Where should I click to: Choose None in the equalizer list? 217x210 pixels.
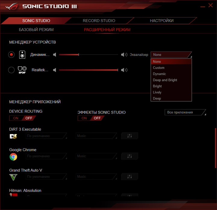171,61
